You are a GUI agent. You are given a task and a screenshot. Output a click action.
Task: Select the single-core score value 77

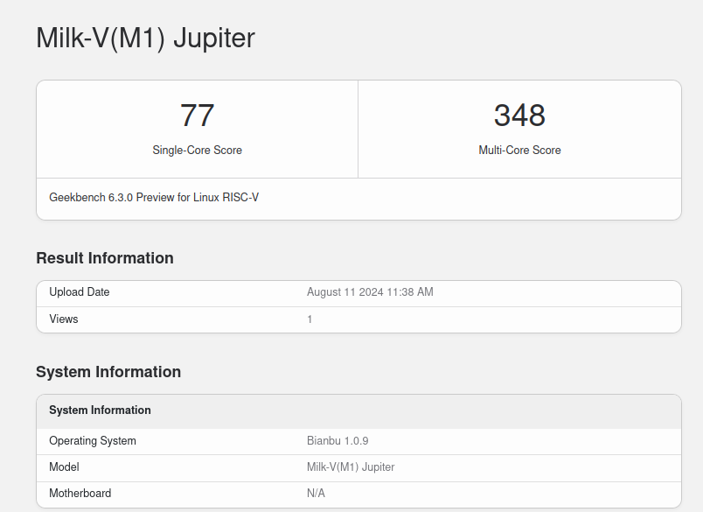click(198, 116)
